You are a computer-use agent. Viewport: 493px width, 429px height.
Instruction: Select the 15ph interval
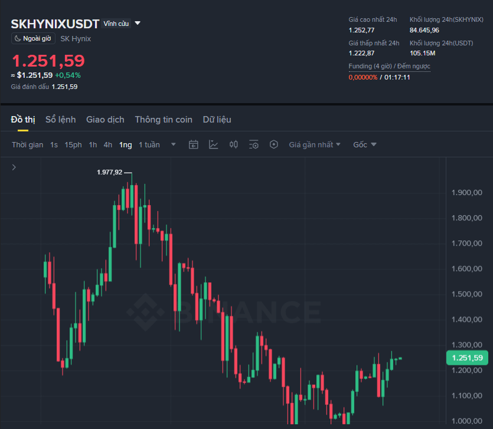pyautogui.click(x=73, y=145)
